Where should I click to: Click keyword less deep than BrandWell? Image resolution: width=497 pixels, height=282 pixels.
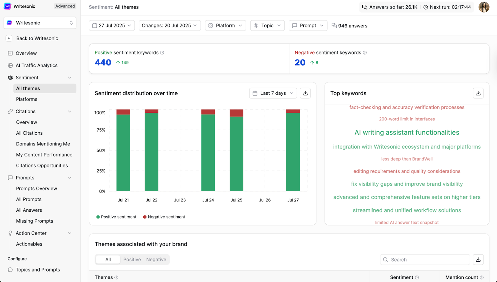(407, 159)
